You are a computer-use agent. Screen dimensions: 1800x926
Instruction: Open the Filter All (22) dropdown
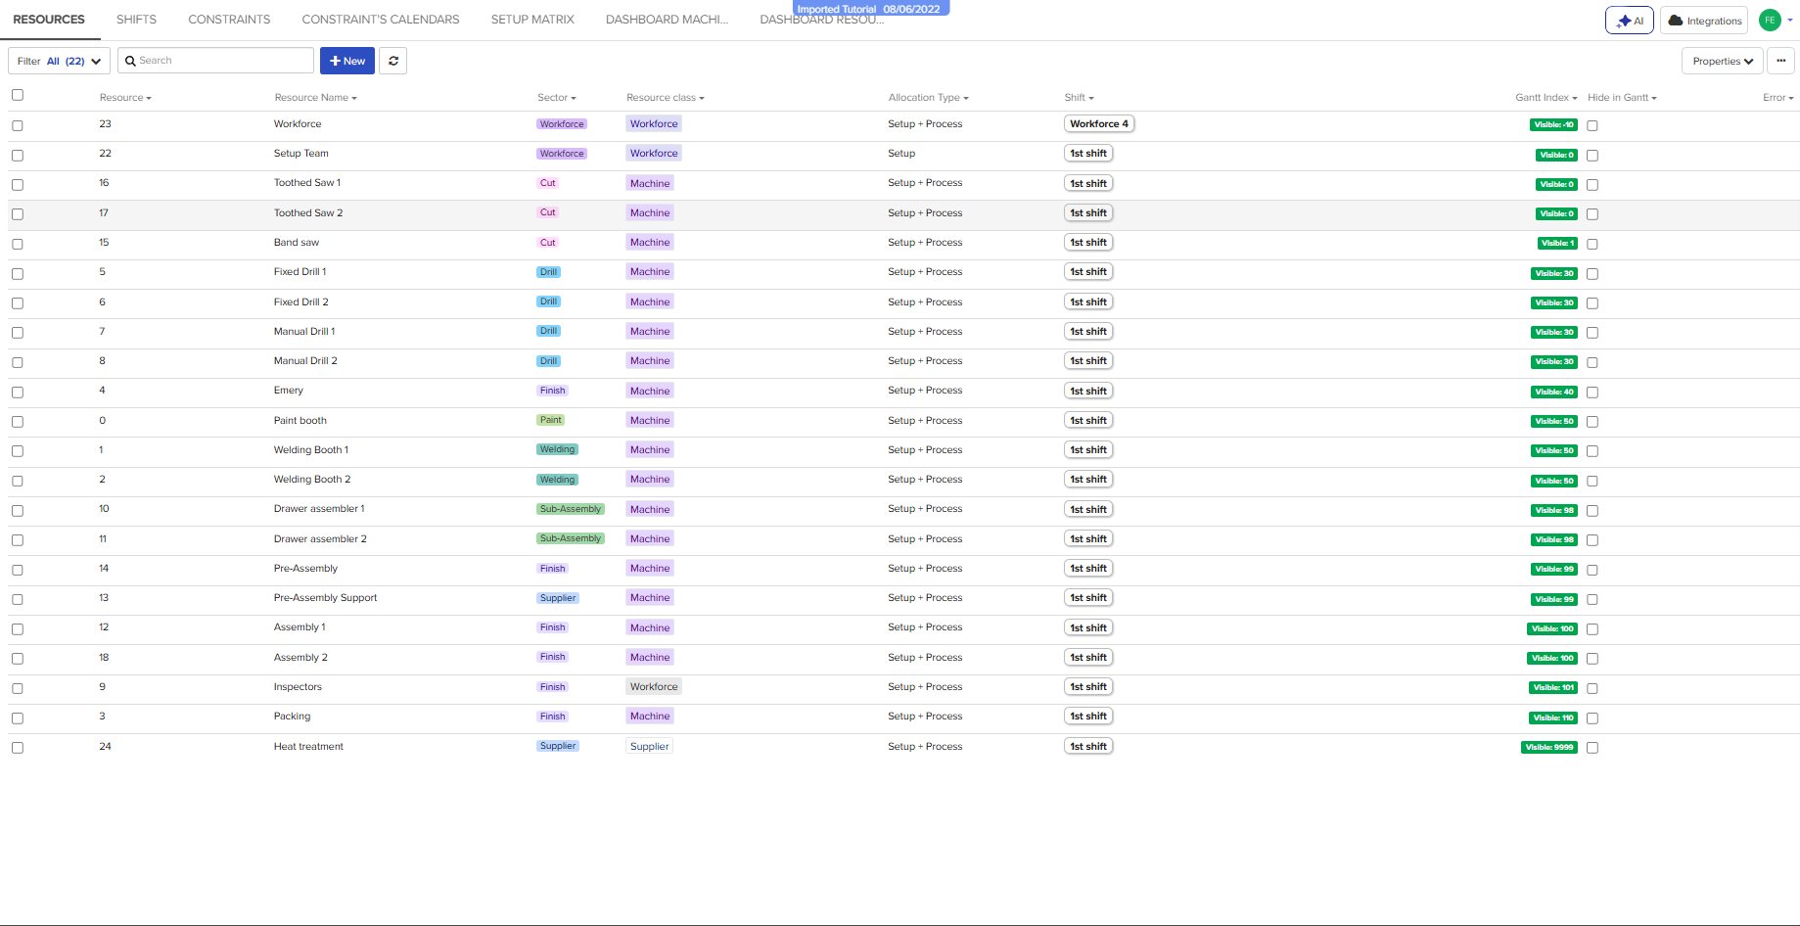pyautogui.click(x=59, y=61)
